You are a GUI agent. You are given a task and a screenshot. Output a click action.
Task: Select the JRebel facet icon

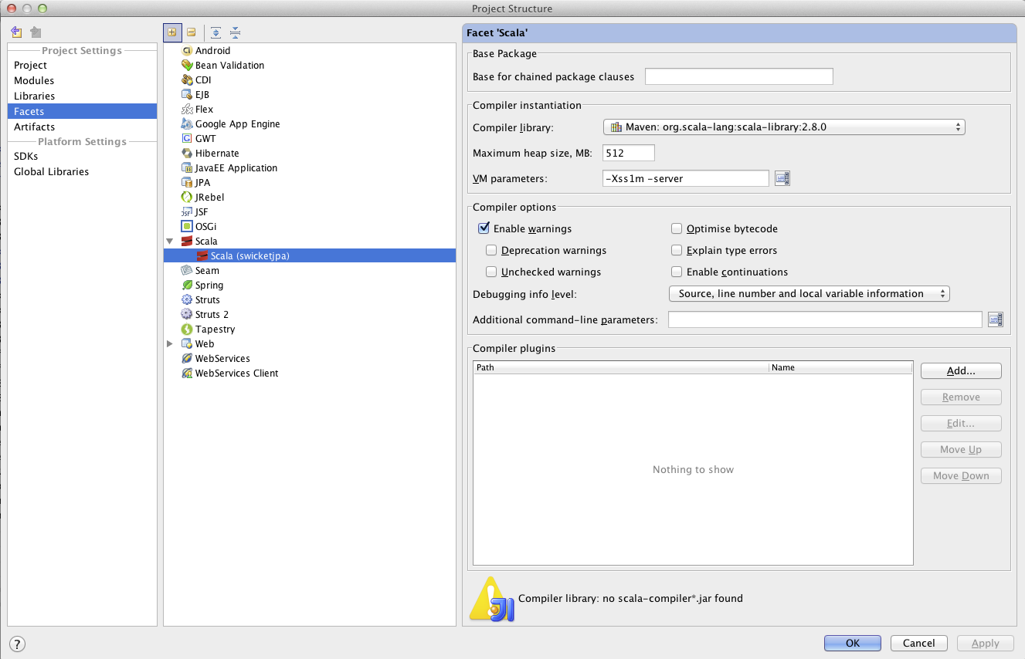[x=187, y=198]
